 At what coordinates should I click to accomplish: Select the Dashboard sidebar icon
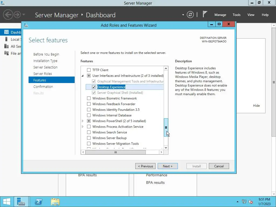6,32
